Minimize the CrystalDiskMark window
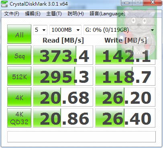The height and width of the screenshot is (148, 163). point(127,3)
